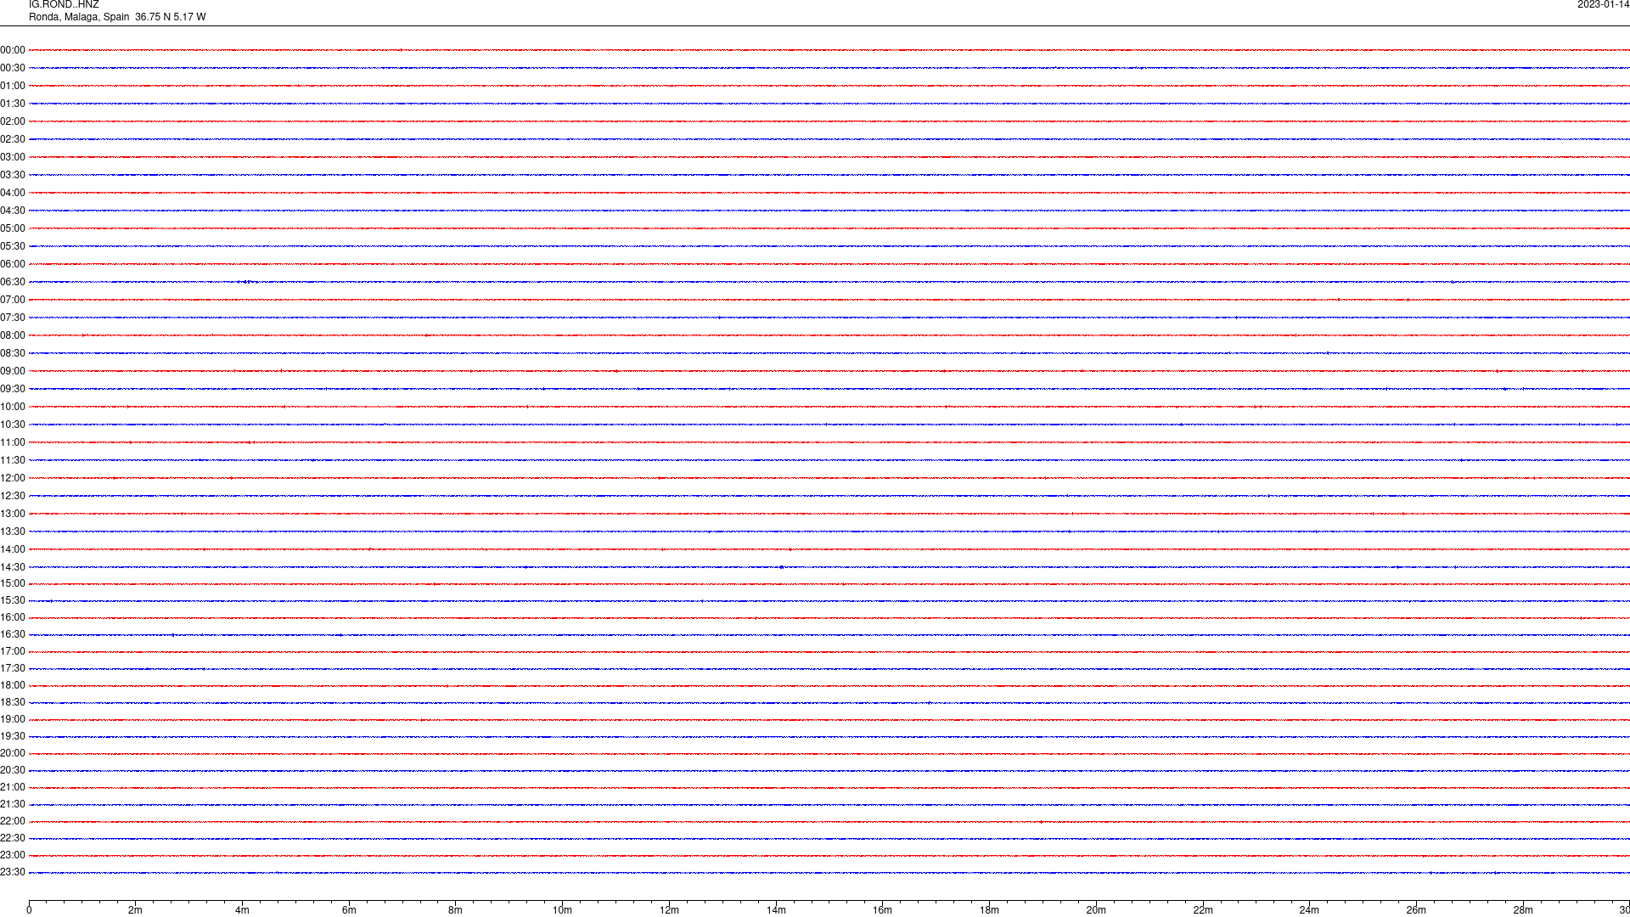1630x917 pixels.
Task: Select the 03:00 time label
Action: 13,157
